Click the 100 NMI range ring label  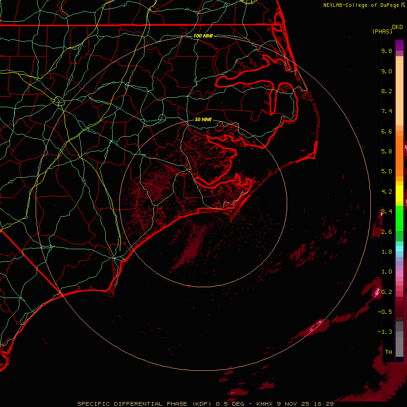click(x=203, y=36)
